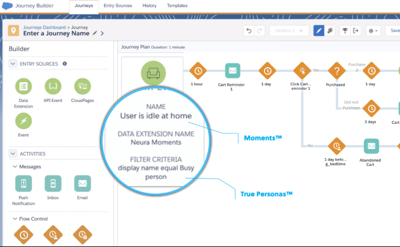
Task: Click the "Did not Purchase" path label
Action: 351,105
